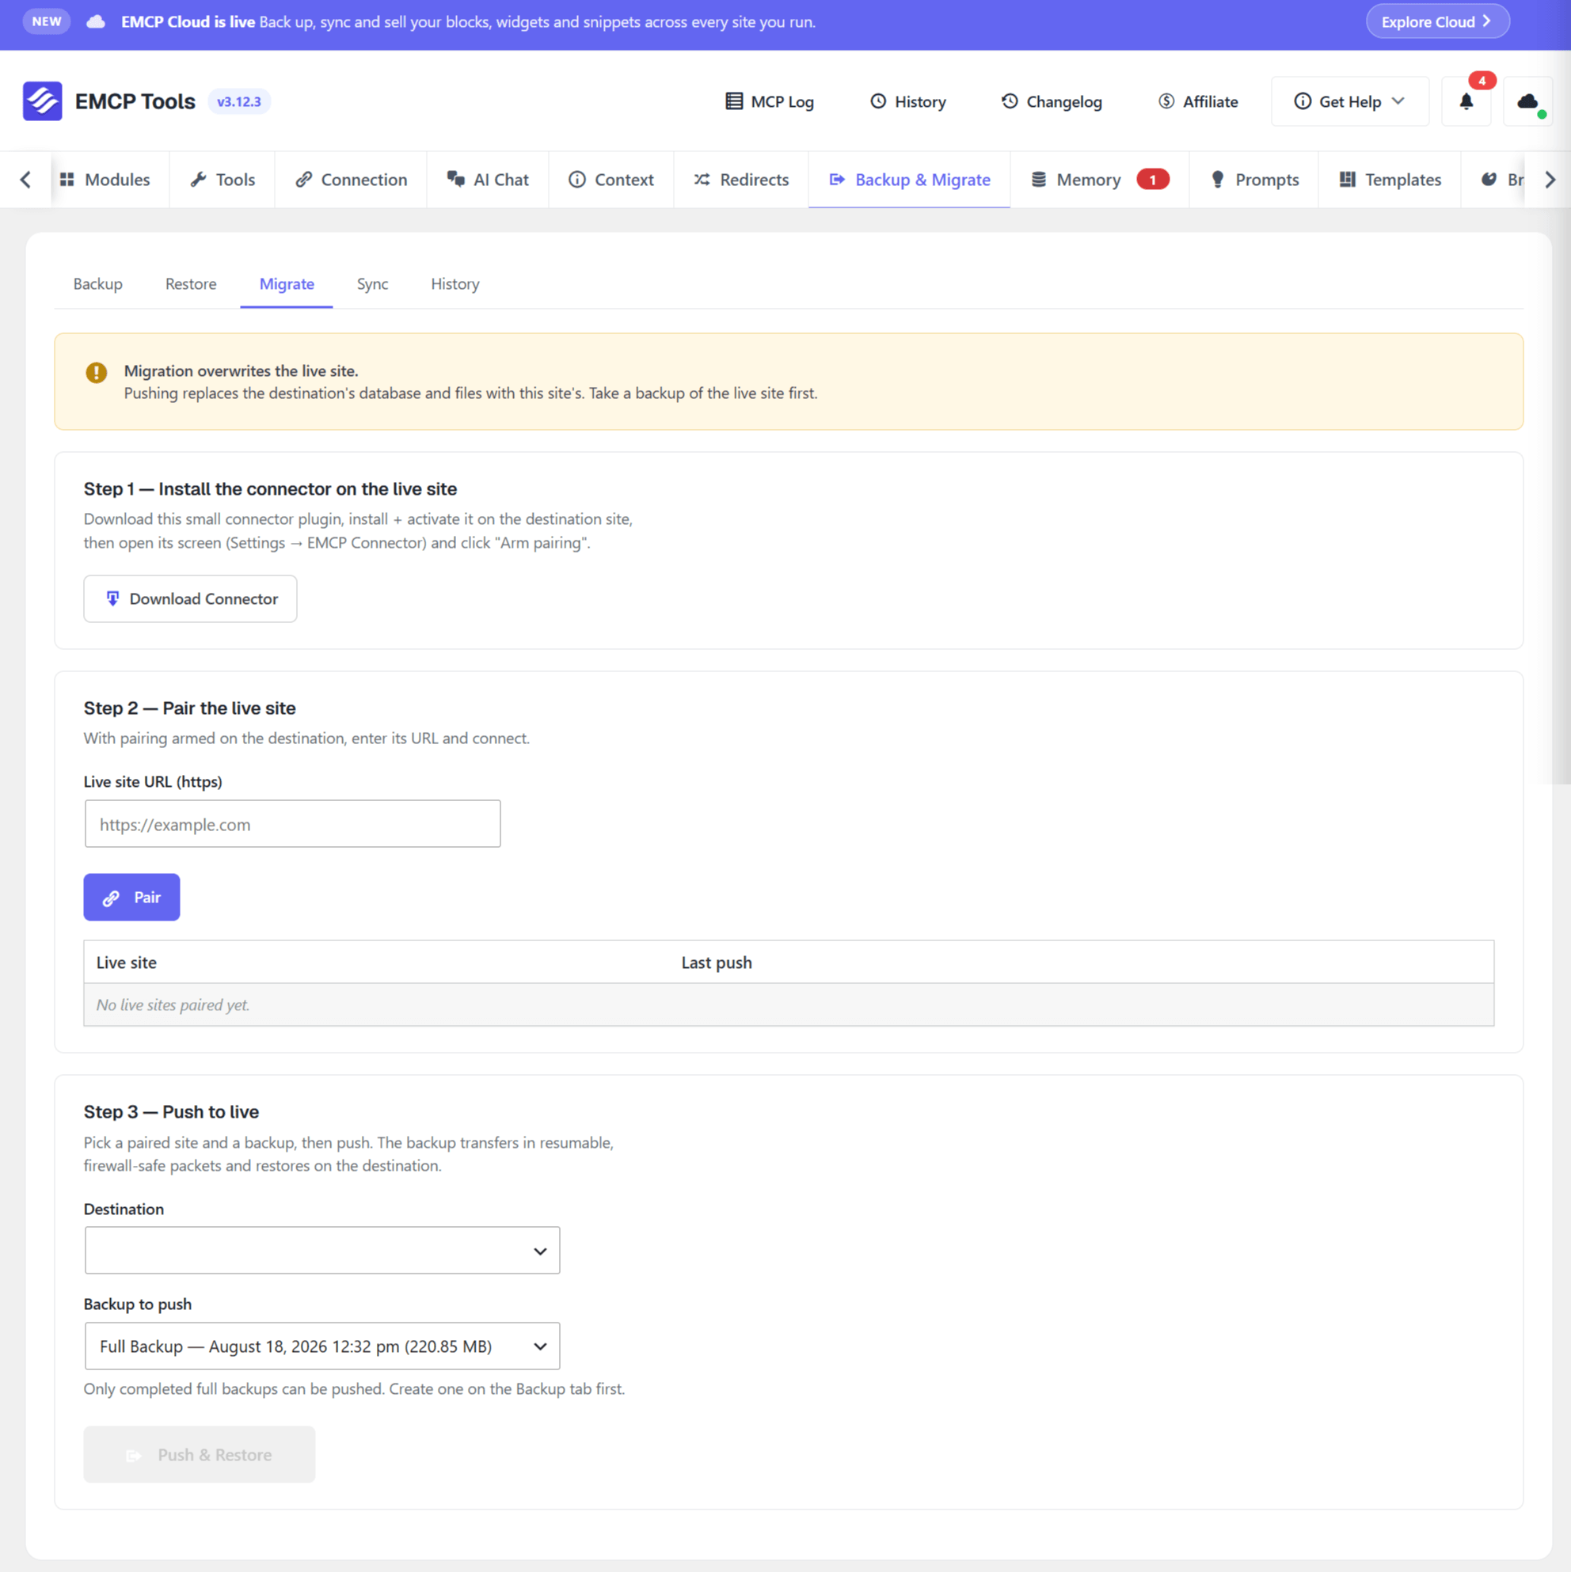The image size is (1571, 1572).
Task: Click the Last push column header
Action: pyautogui.click(x=717, y=963)
